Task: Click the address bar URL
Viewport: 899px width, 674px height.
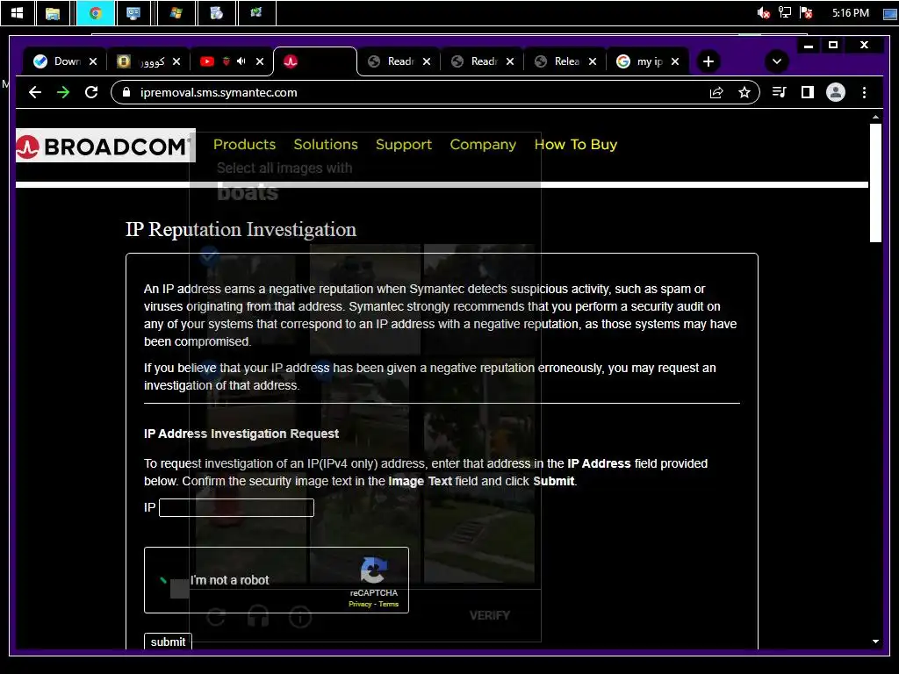Action: point(219,92)
